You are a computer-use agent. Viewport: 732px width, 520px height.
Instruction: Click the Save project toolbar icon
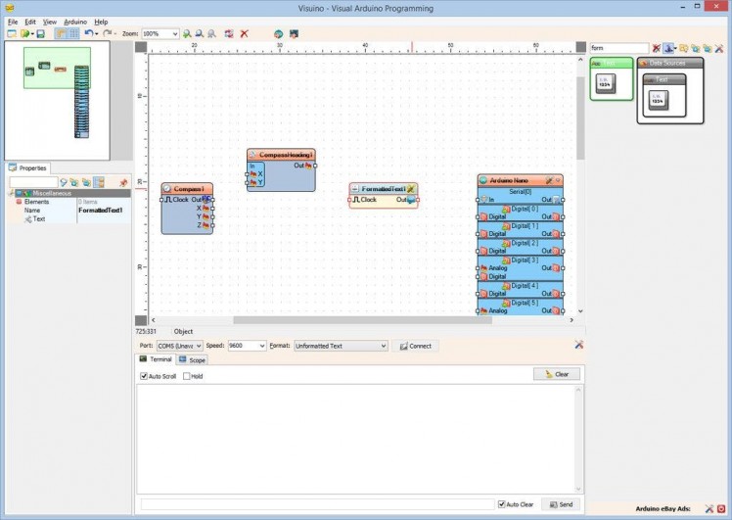click(x=40, y=33)
